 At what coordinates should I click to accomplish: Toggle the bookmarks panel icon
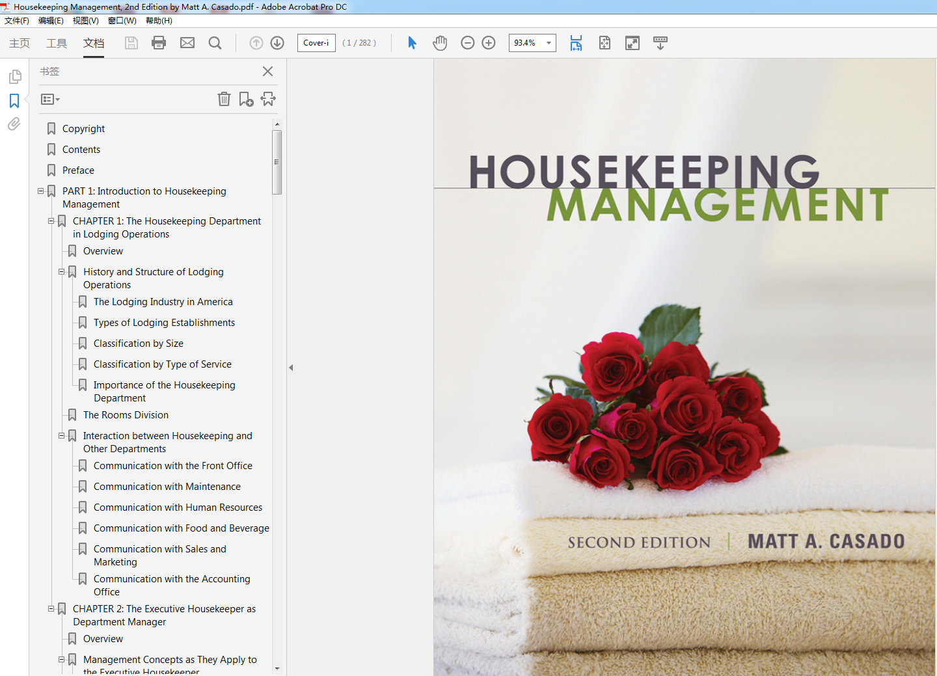pos(14,101)
